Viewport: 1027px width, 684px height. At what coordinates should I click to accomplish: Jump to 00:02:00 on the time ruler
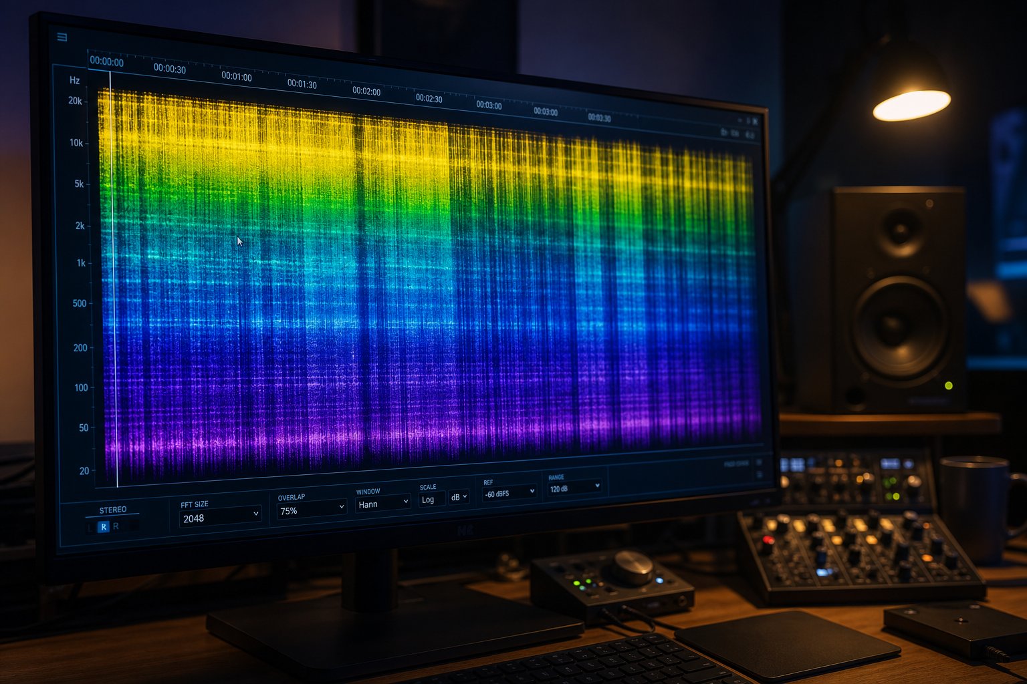point(366,91)
